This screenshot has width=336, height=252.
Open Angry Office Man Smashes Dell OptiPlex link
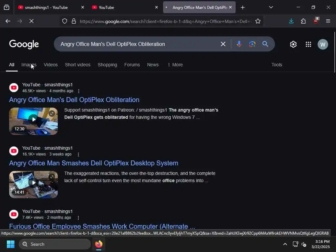pos(94,163)
